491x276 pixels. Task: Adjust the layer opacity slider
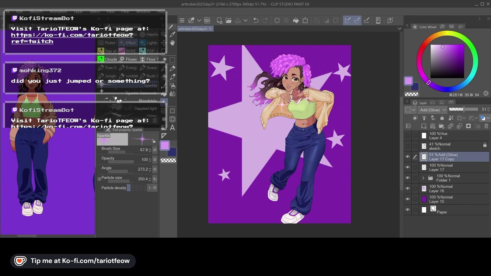pyautogui.click(x=464, y=110)
